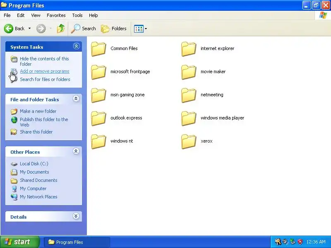
Task: Select the netmeeting folder icon
Action: (x=189, y=95)
